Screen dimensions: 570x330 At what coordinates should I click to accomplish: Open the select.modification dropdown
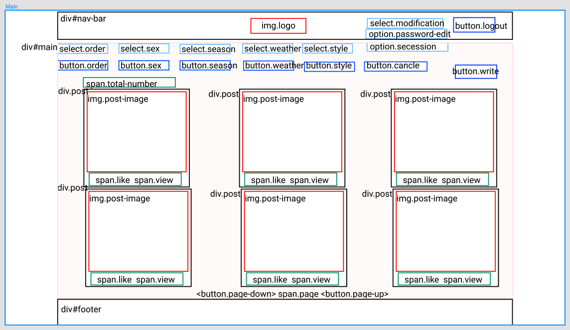coord(405,23)
